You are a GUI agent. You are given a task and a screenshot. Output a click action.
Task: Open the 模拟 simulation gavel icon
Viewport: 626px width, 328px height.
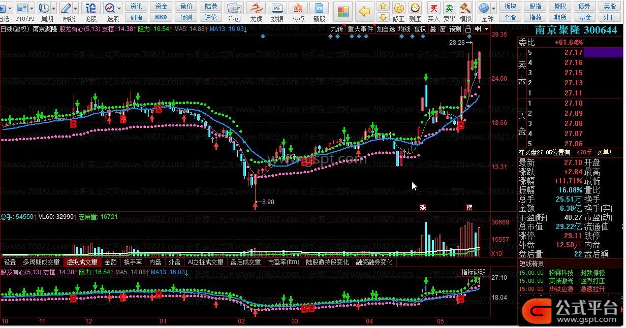click(x=464, y=8)
